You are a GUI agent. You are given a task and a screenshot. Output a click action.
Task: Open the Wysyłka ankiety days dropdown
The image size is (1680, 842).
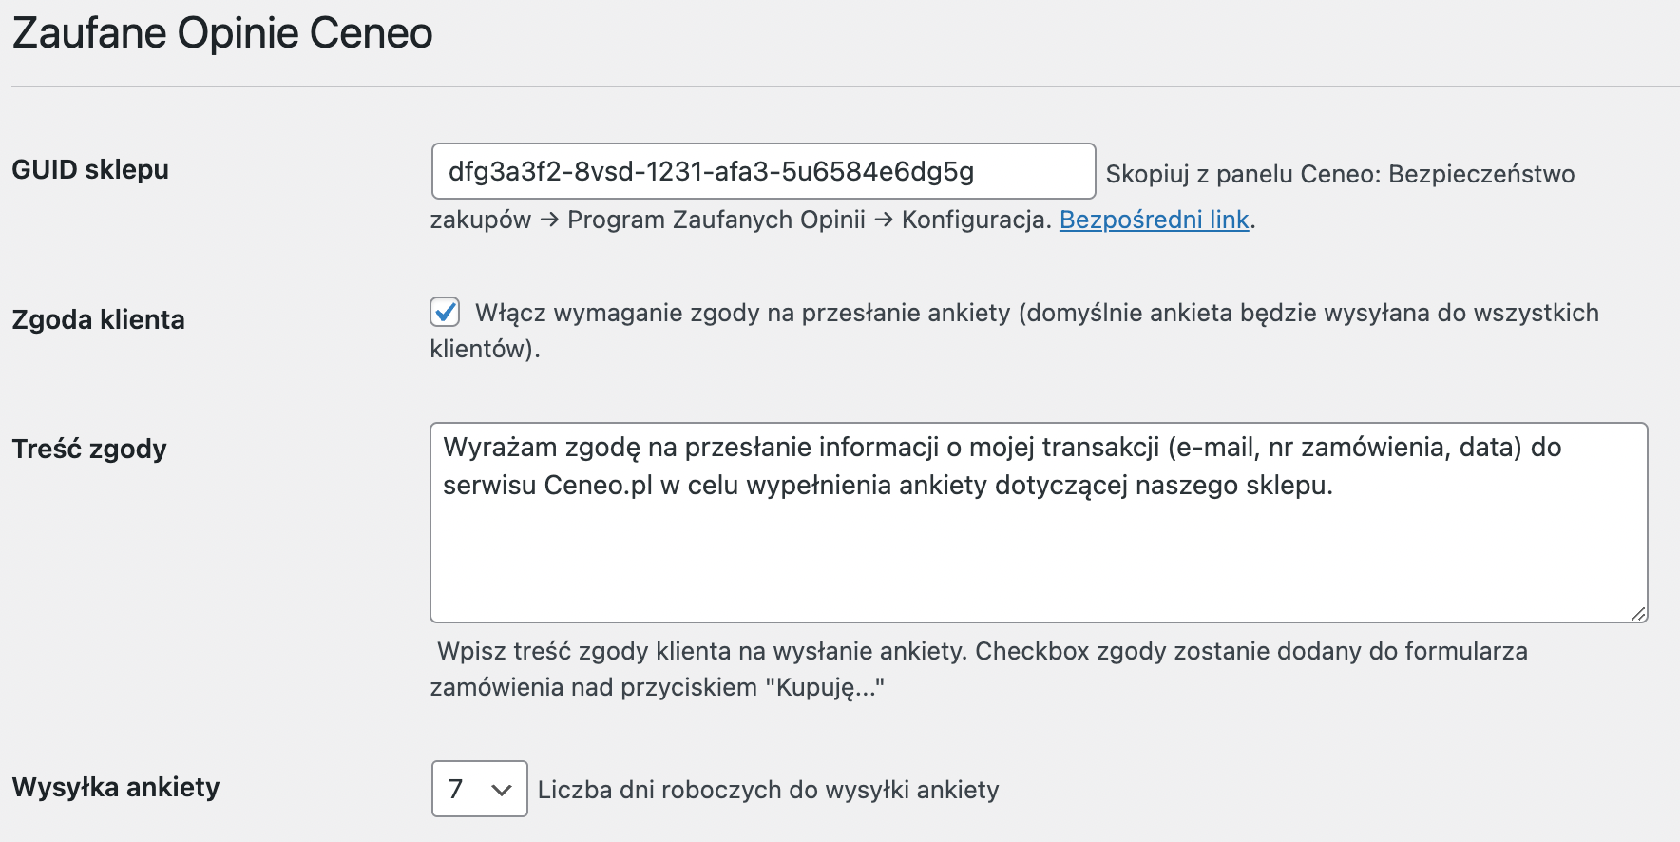479,789
